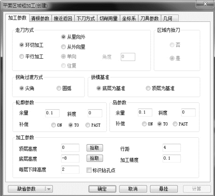Click 拾取 next to 顶层高度

tap(95, 148)
